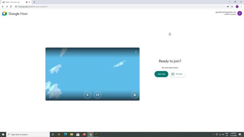Mute the microphone in the video preview
The width and height of the screenshot is (244, 137).
pos(87,95)
